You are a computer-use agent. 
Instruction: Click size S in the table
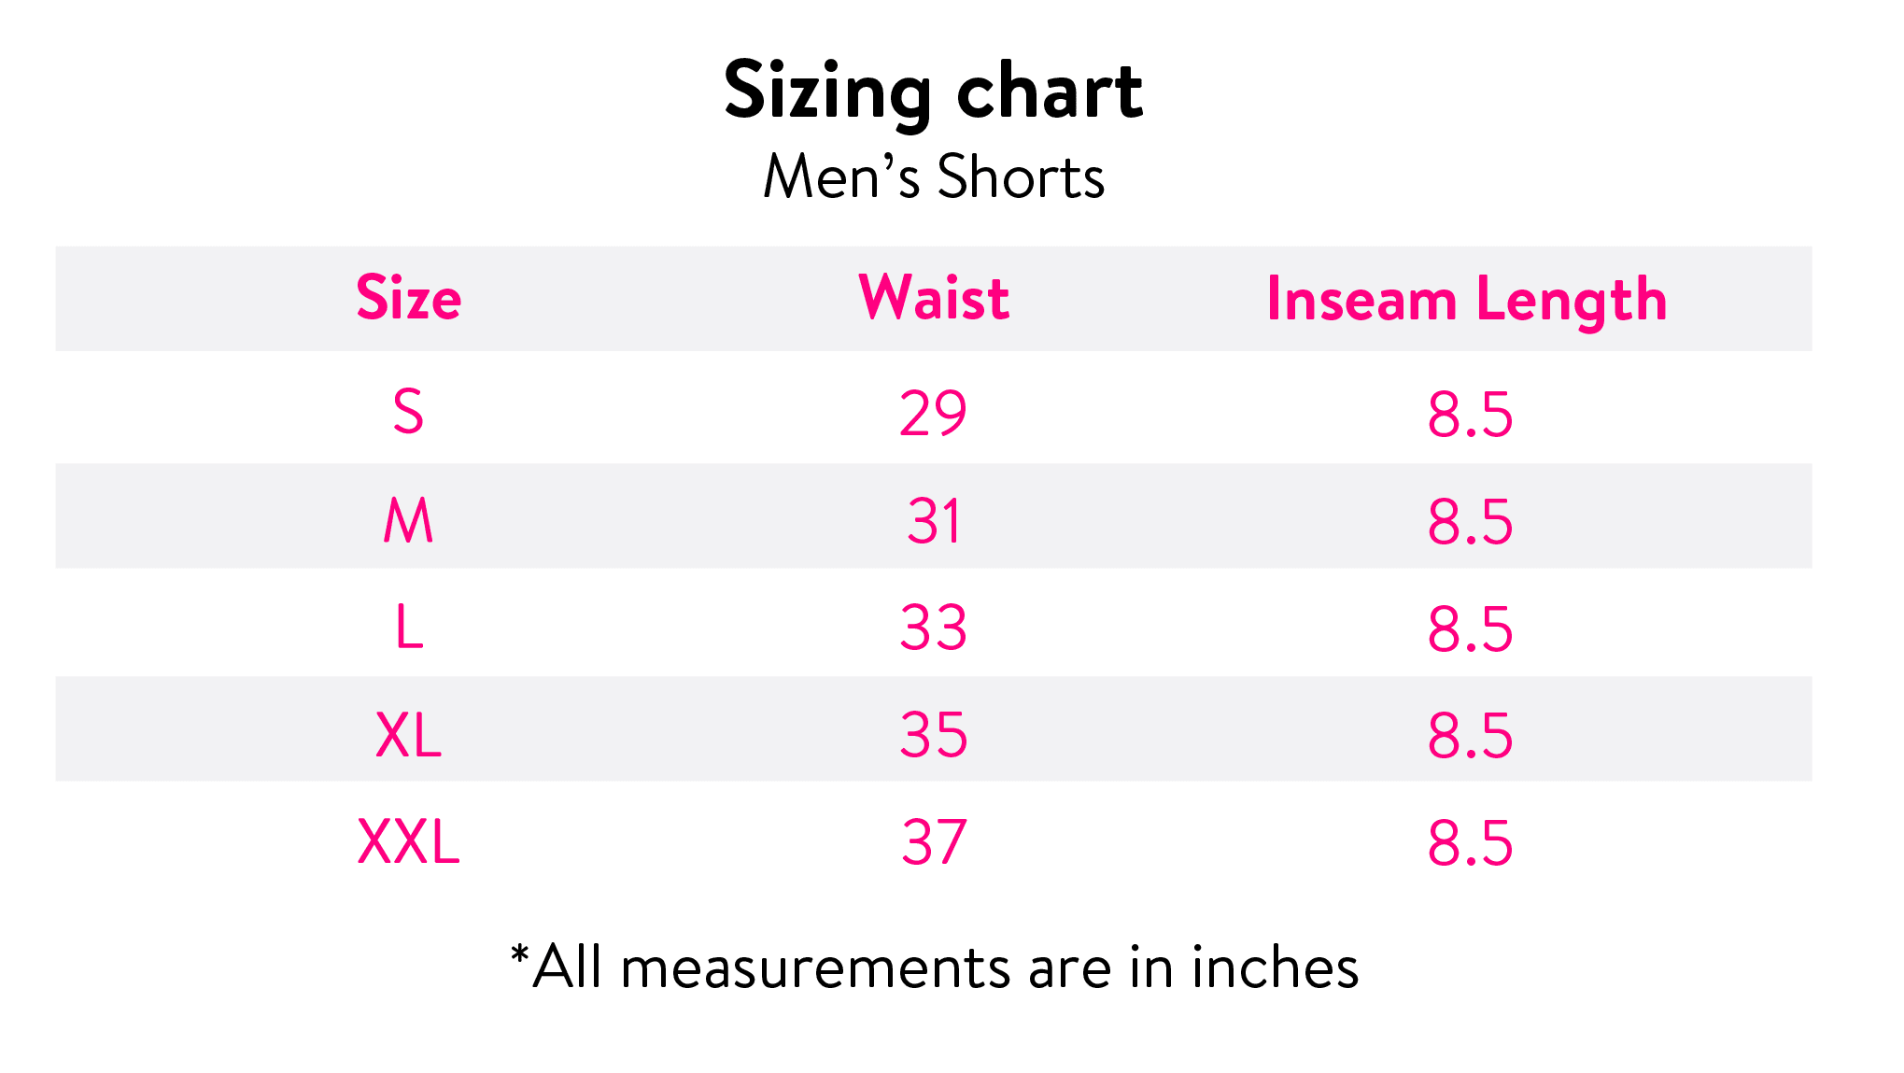409,412
